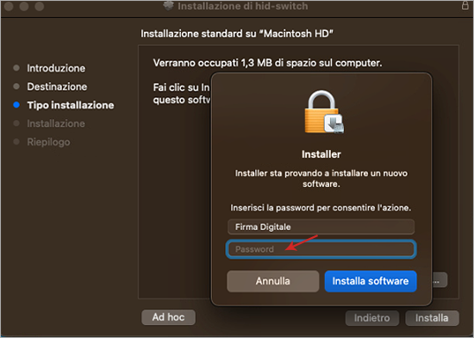Screen dimensions: 474x338
Task: Select the Installazione step in sidebar
Action: pyautogui.click(x=56, y=123)
